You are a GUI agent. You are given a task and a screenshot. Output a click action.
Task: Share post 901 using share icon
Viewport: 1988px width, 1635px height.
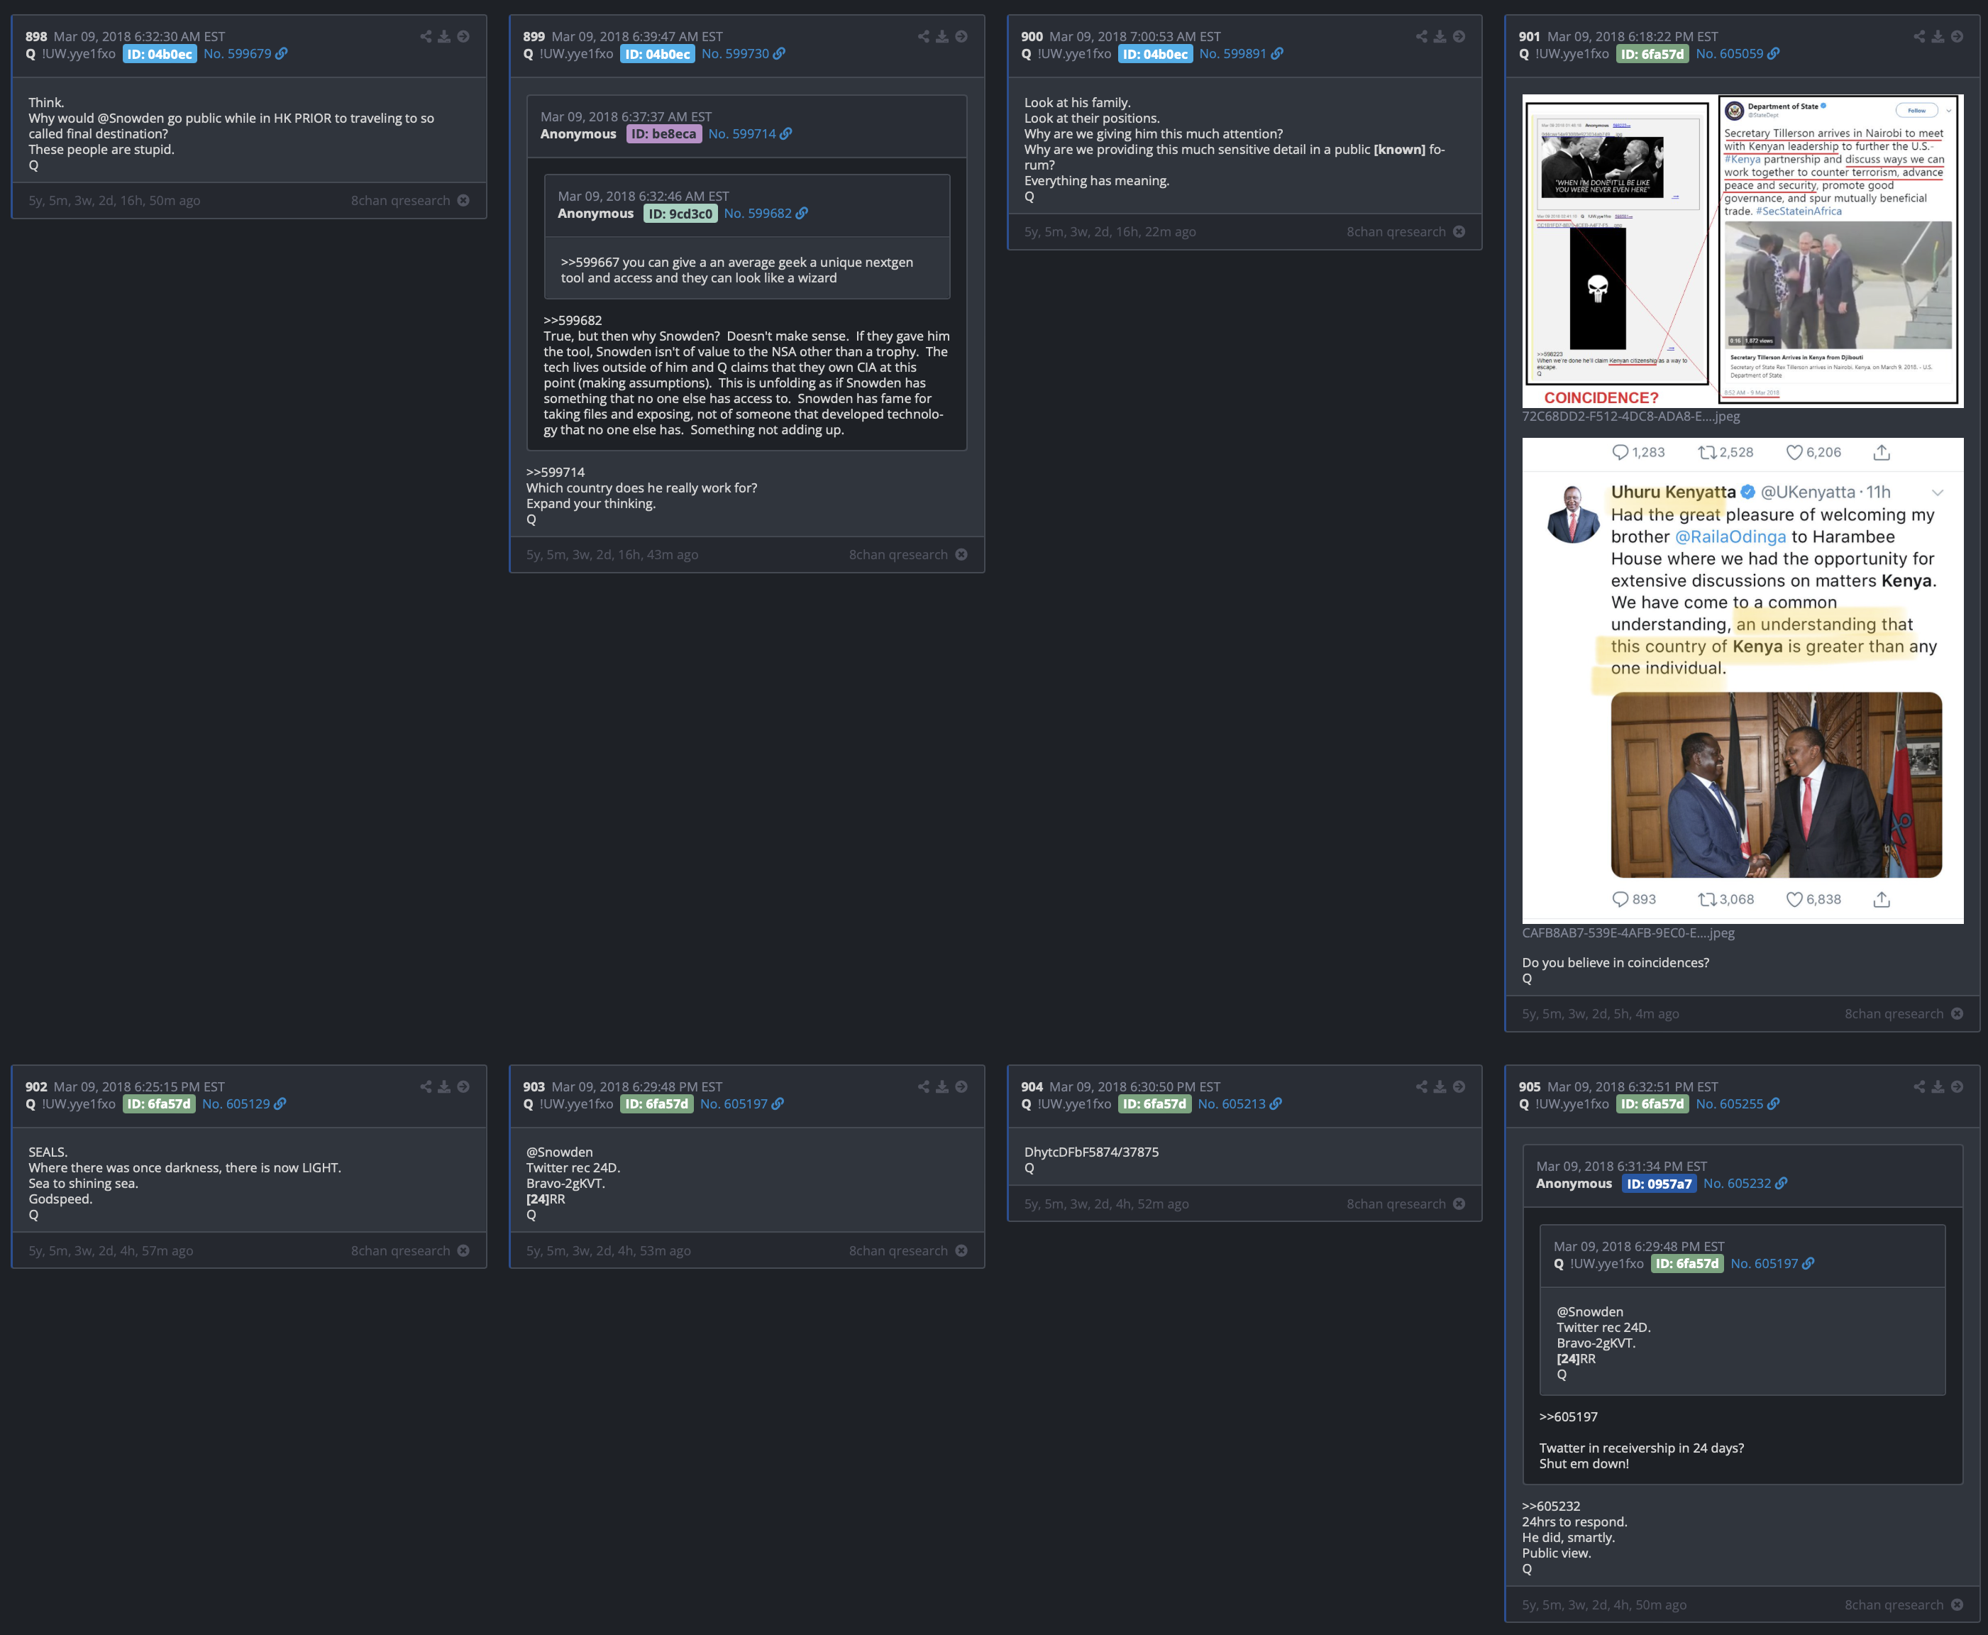[1919, 37]
